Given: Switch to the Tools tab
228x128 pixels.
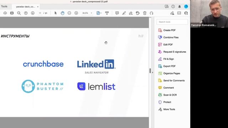Looking at the screenshot, I should click(x=4, y=6).
